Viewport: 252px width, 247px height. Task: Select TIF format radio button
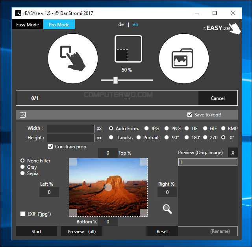(x=187, y=128)
